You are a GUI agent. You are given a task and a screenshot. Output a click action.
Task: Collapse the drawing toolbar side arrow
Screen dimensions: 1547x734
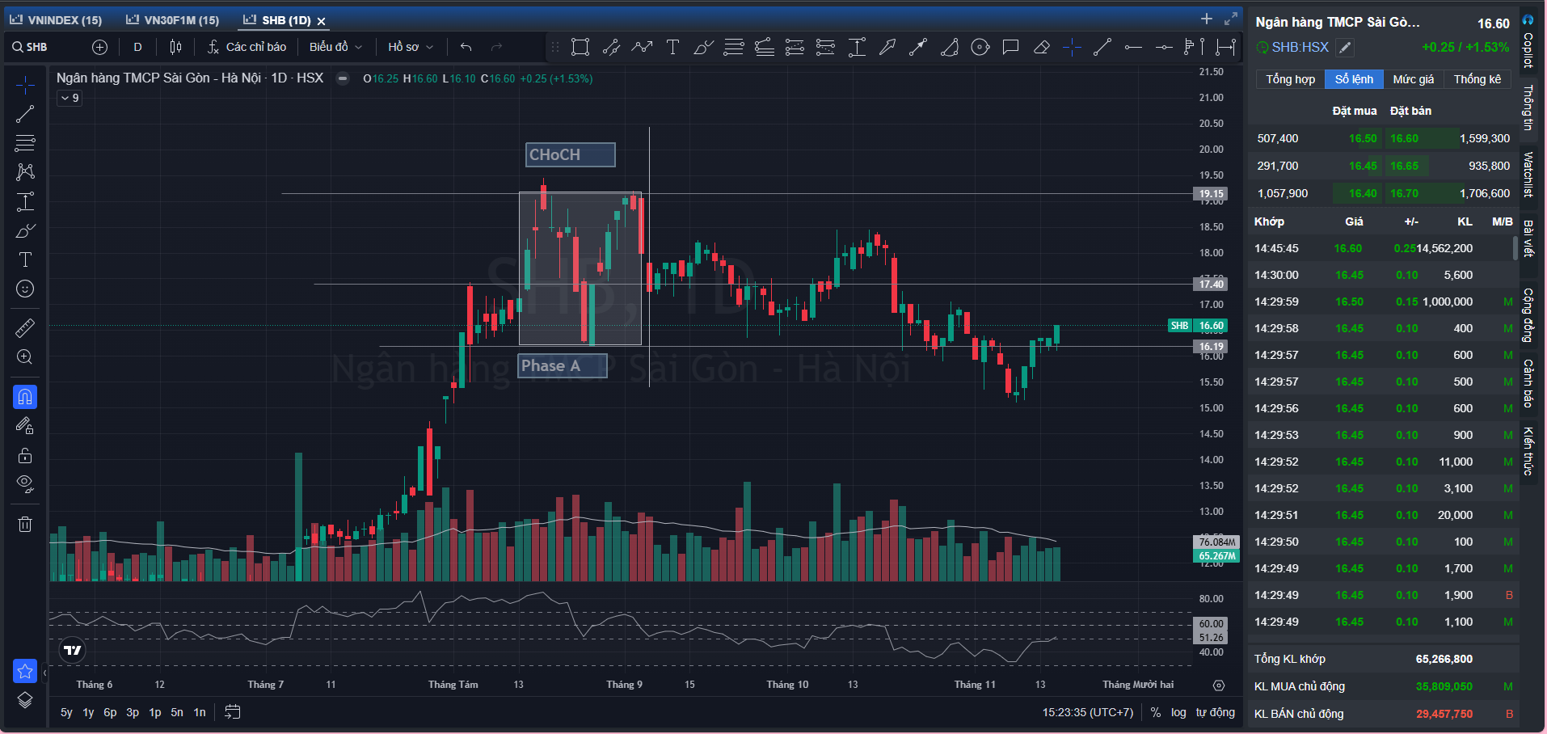point(45,673)
